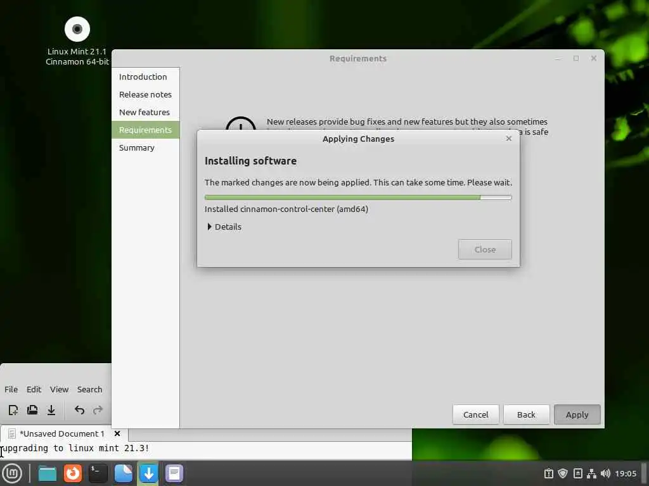Click in the text editor document text
This screenshot has width=649, height=486.
point(75,449)
